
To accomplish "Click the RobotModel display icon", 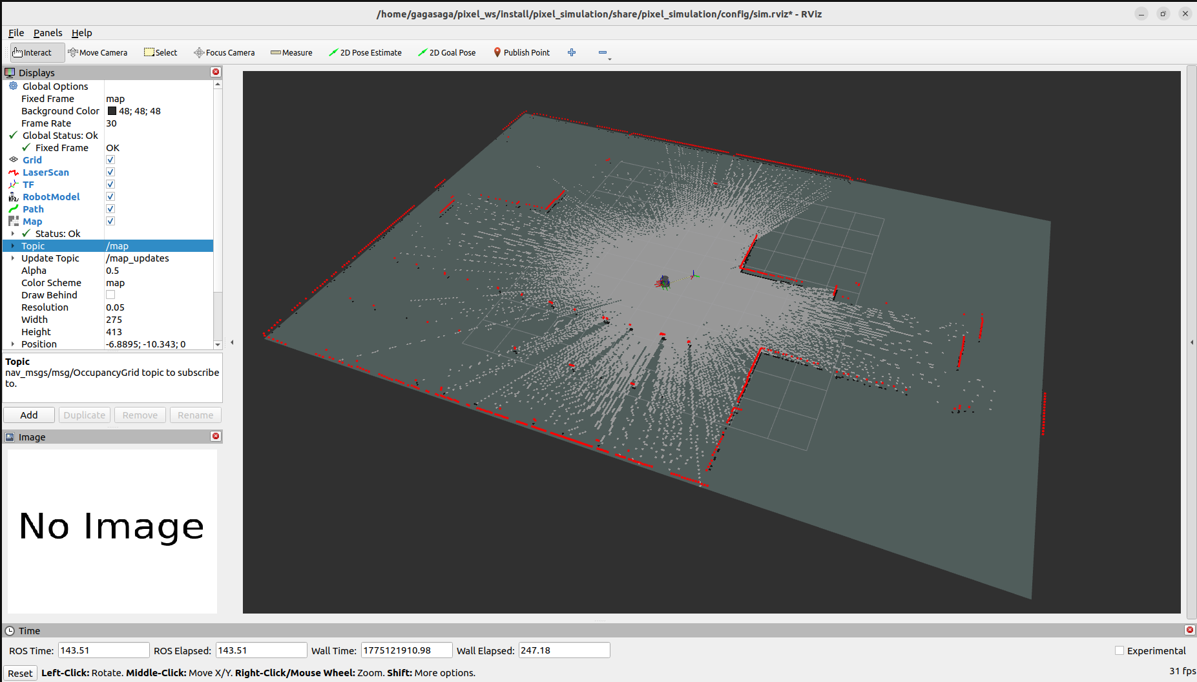I will (x=14, y=197).
